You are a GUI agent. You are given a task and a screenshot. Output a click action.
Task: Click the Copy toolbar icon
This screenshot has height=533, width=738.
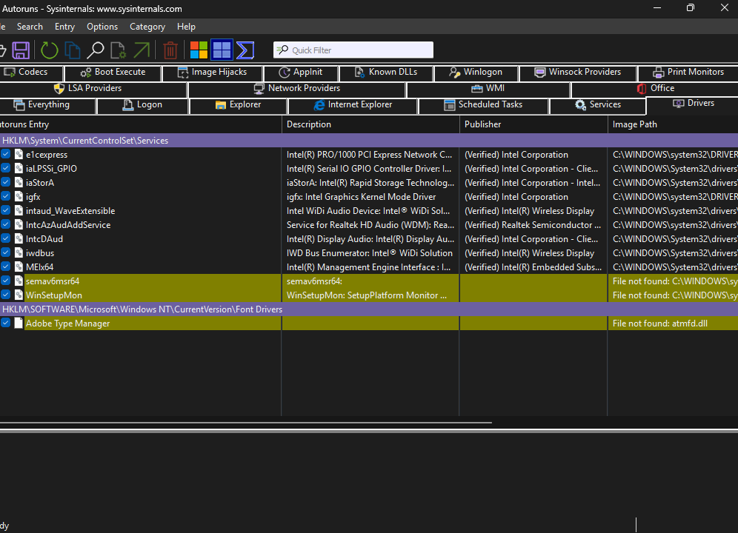point(72,50)
